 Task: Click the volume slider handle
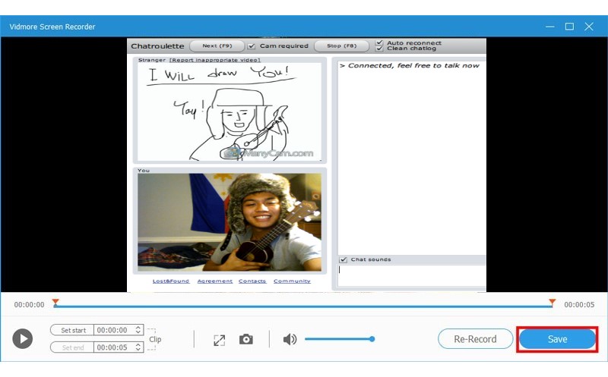coord(372,339)
